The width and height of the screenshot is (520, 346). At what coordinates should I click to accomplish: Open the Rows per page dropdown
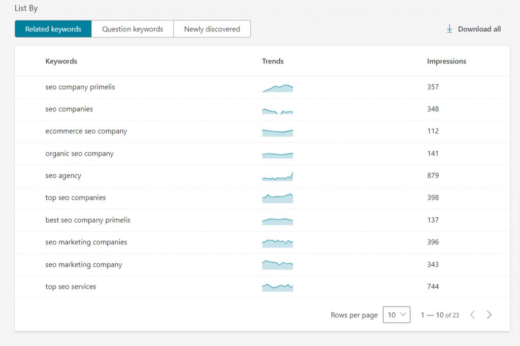[396, 315]
